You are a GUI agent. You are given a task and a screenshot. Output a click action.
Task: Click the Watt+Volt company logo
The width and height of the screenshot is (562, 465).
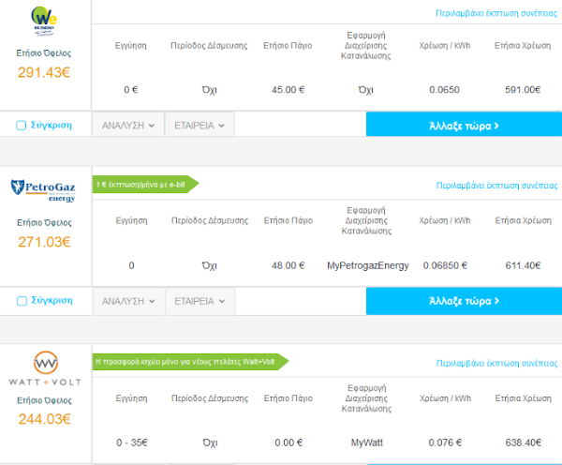point(45,368)
